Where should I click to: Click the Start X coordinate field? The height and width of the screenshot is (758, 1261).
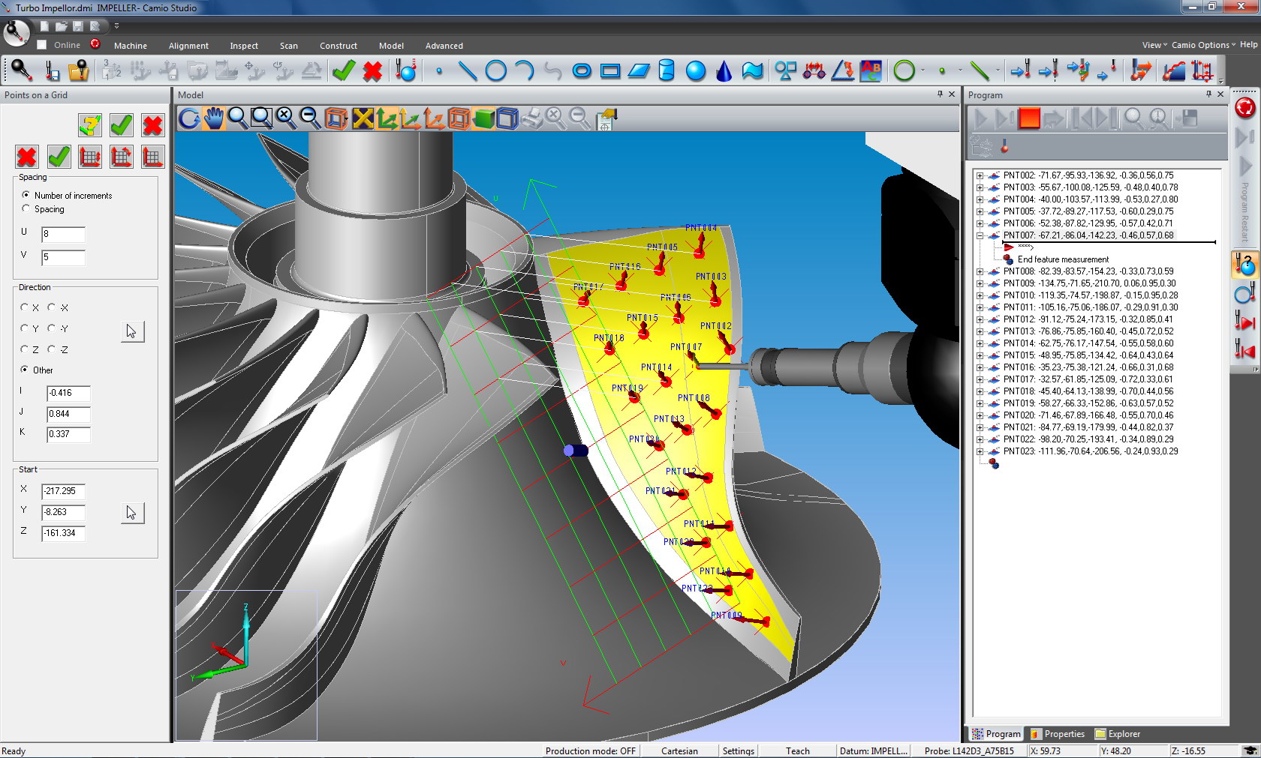pos(63,491)
